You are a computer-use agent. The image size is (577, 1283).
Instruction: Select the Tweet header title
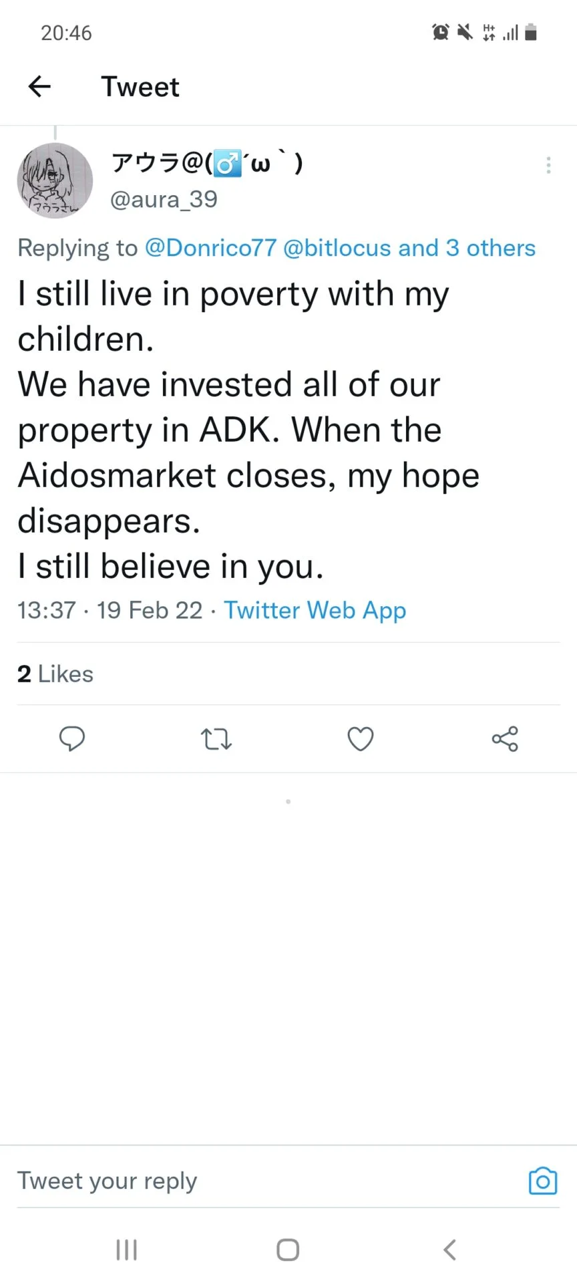(x=140, y=86)
